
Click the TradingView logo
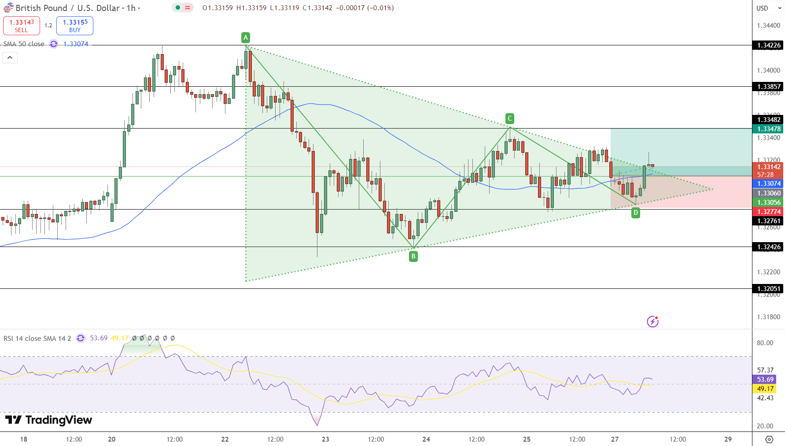point(49,420)
